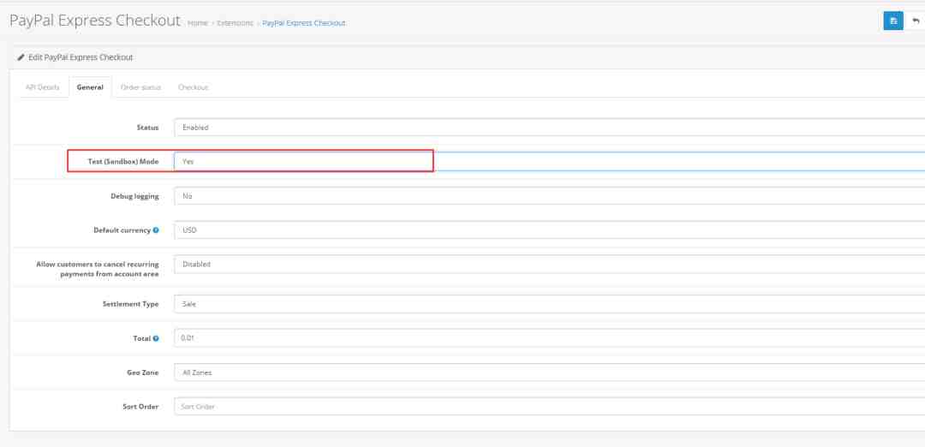Go to Extensions breadcrumb link
This screenshot has height=447, width=925.
(235, 23)
